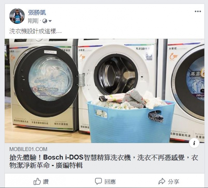Open 張勝凱 profile name link
The image size is (208, 188).
[x=37, y=13]
